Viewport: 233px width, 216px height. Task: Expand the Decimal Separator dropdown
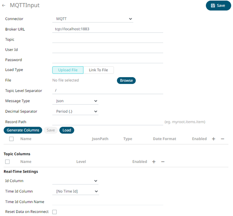pyautogui.click(x=75, y=111)
